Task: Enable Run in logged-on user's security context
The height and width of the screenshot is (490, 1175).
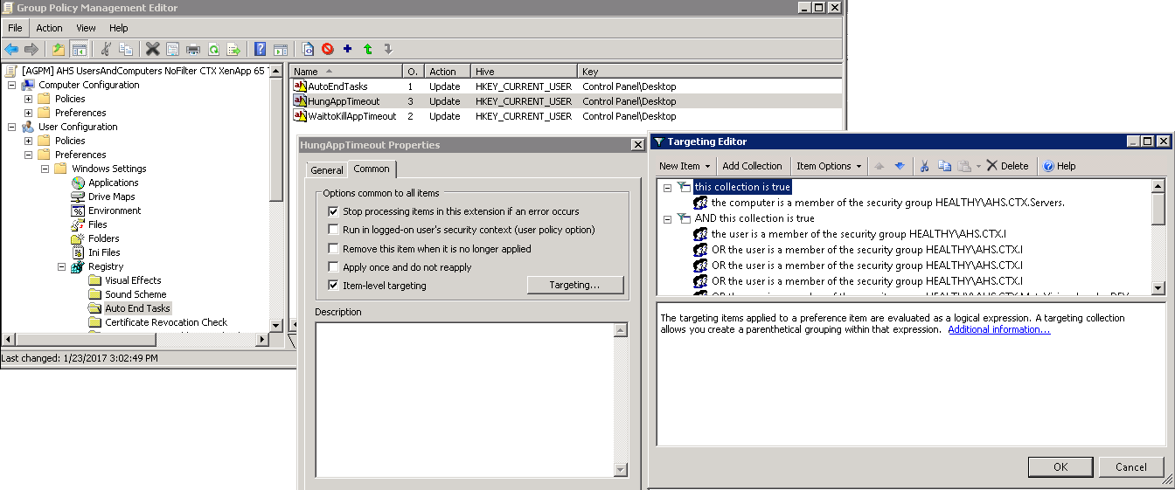Action: pos(333,230)
